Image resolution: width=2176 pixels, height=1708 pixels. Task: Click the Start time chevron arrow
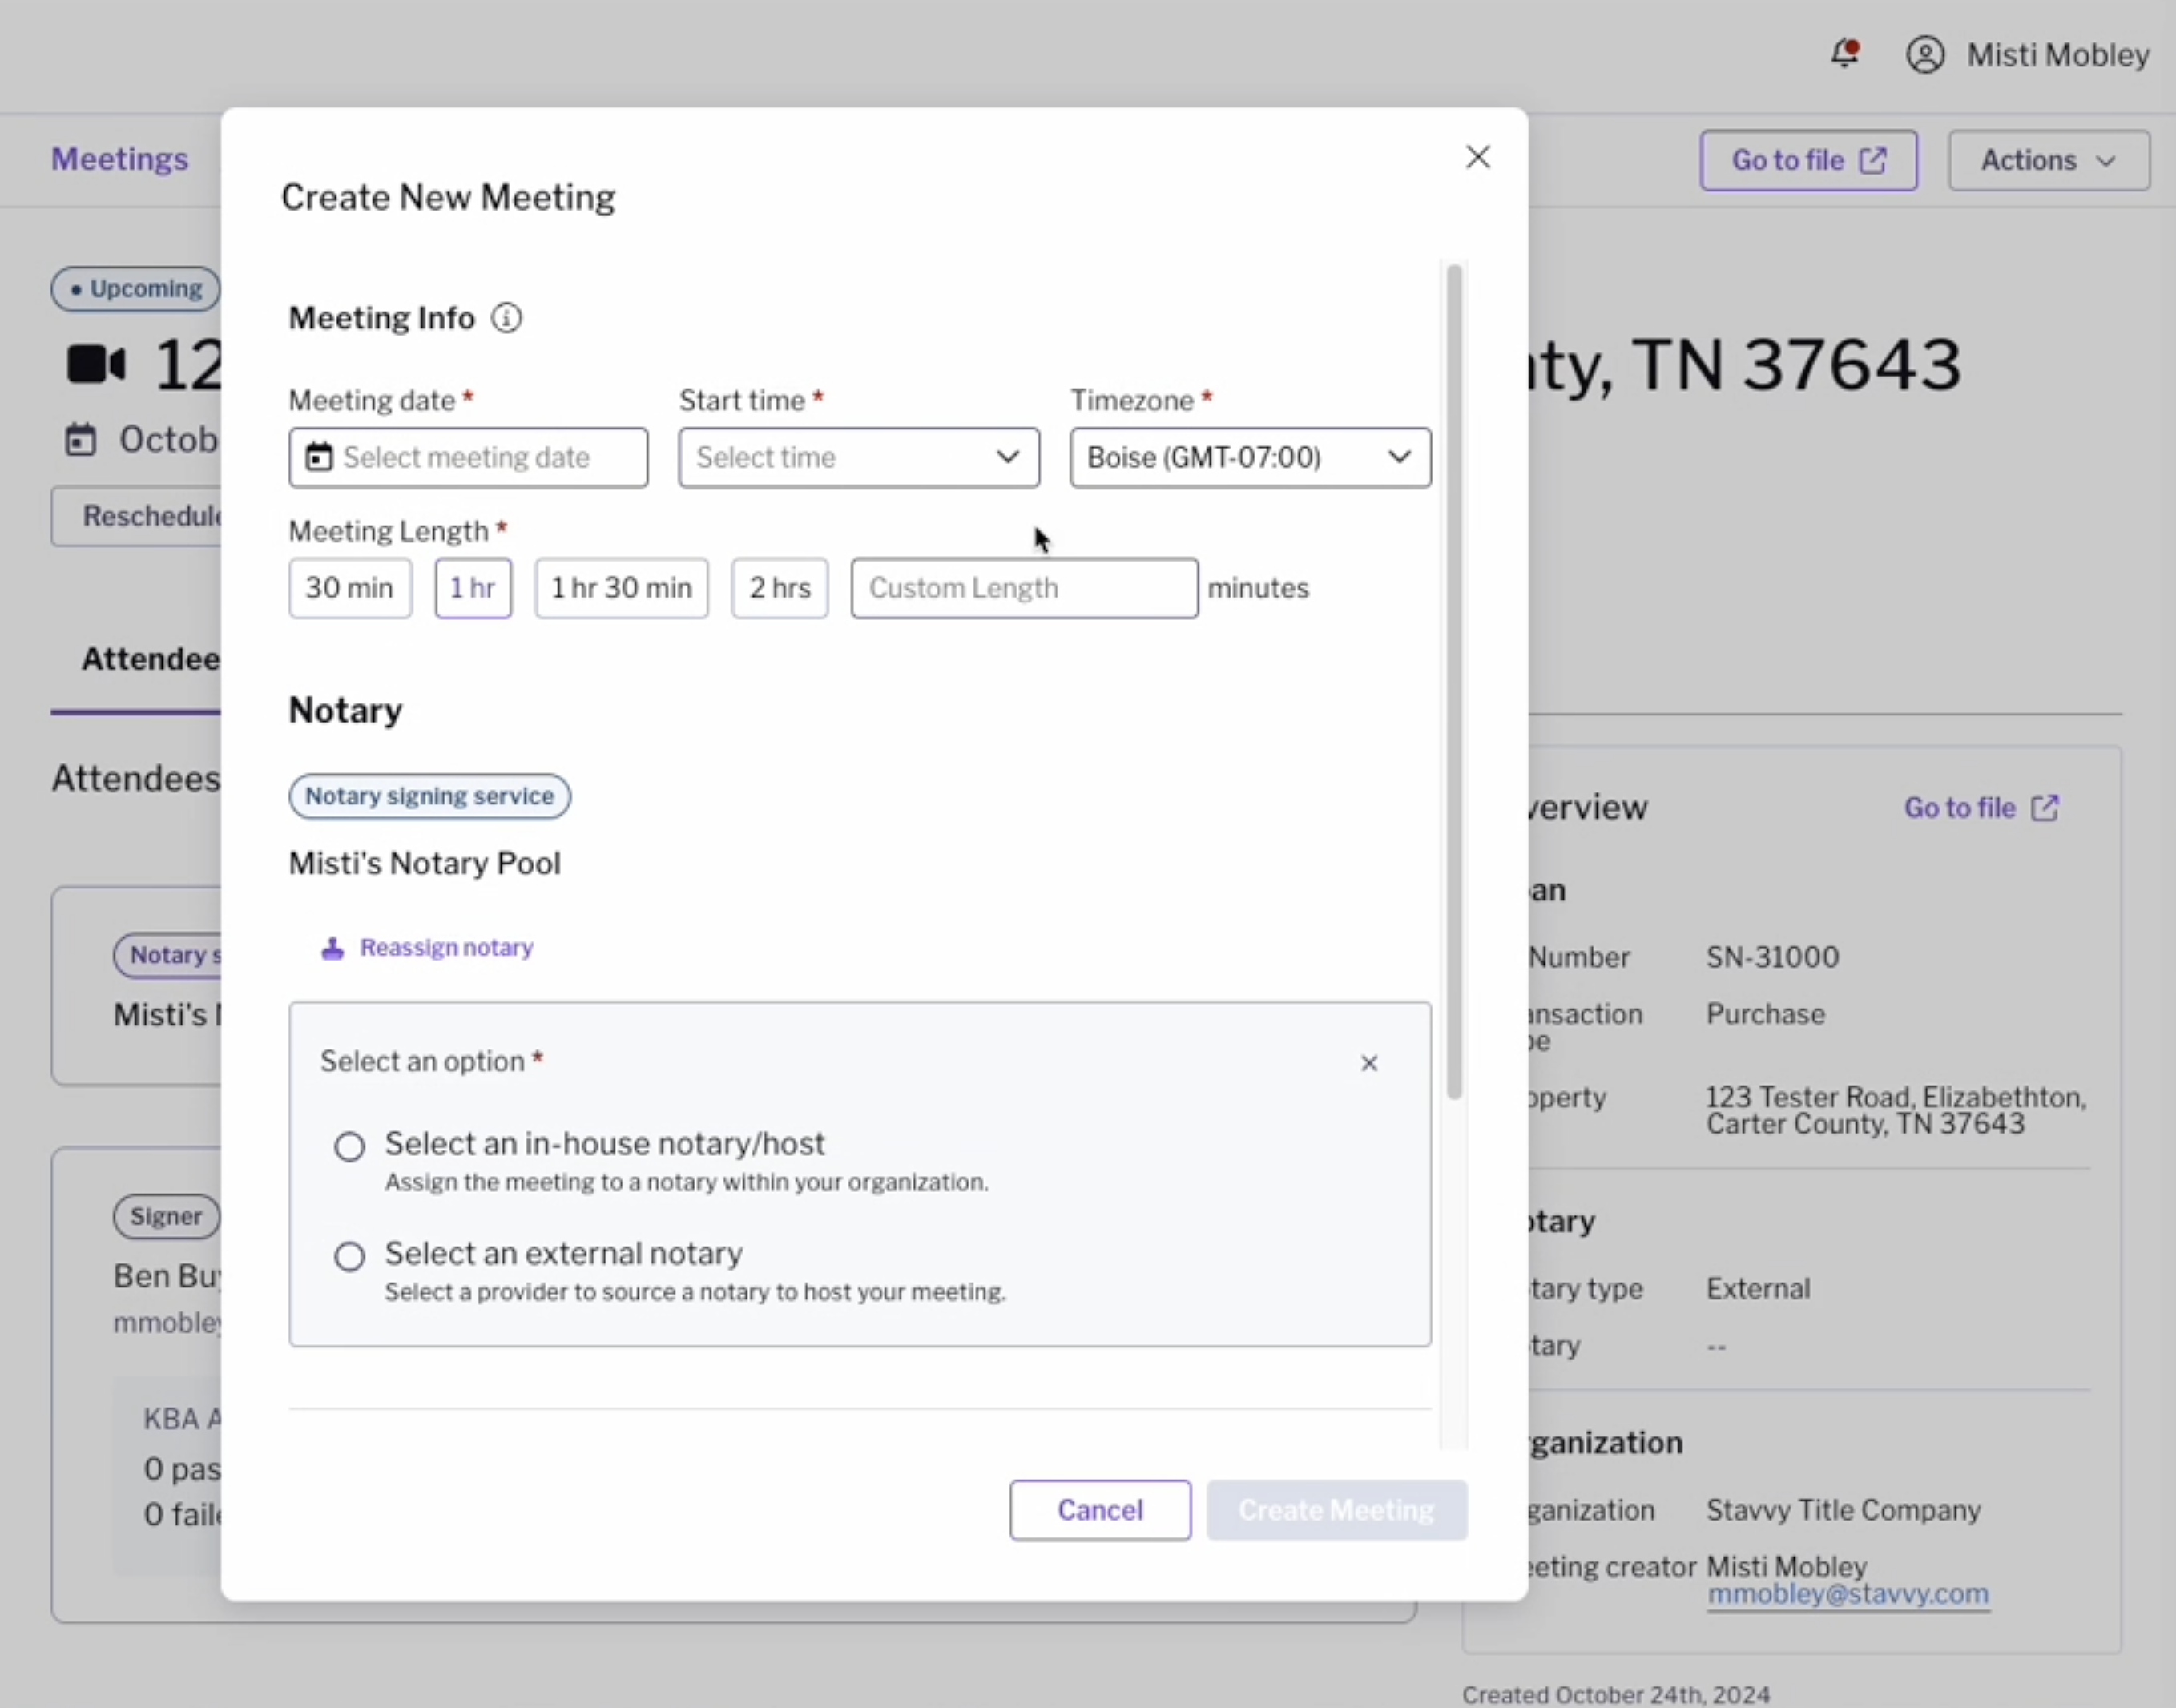[1008, 457]
